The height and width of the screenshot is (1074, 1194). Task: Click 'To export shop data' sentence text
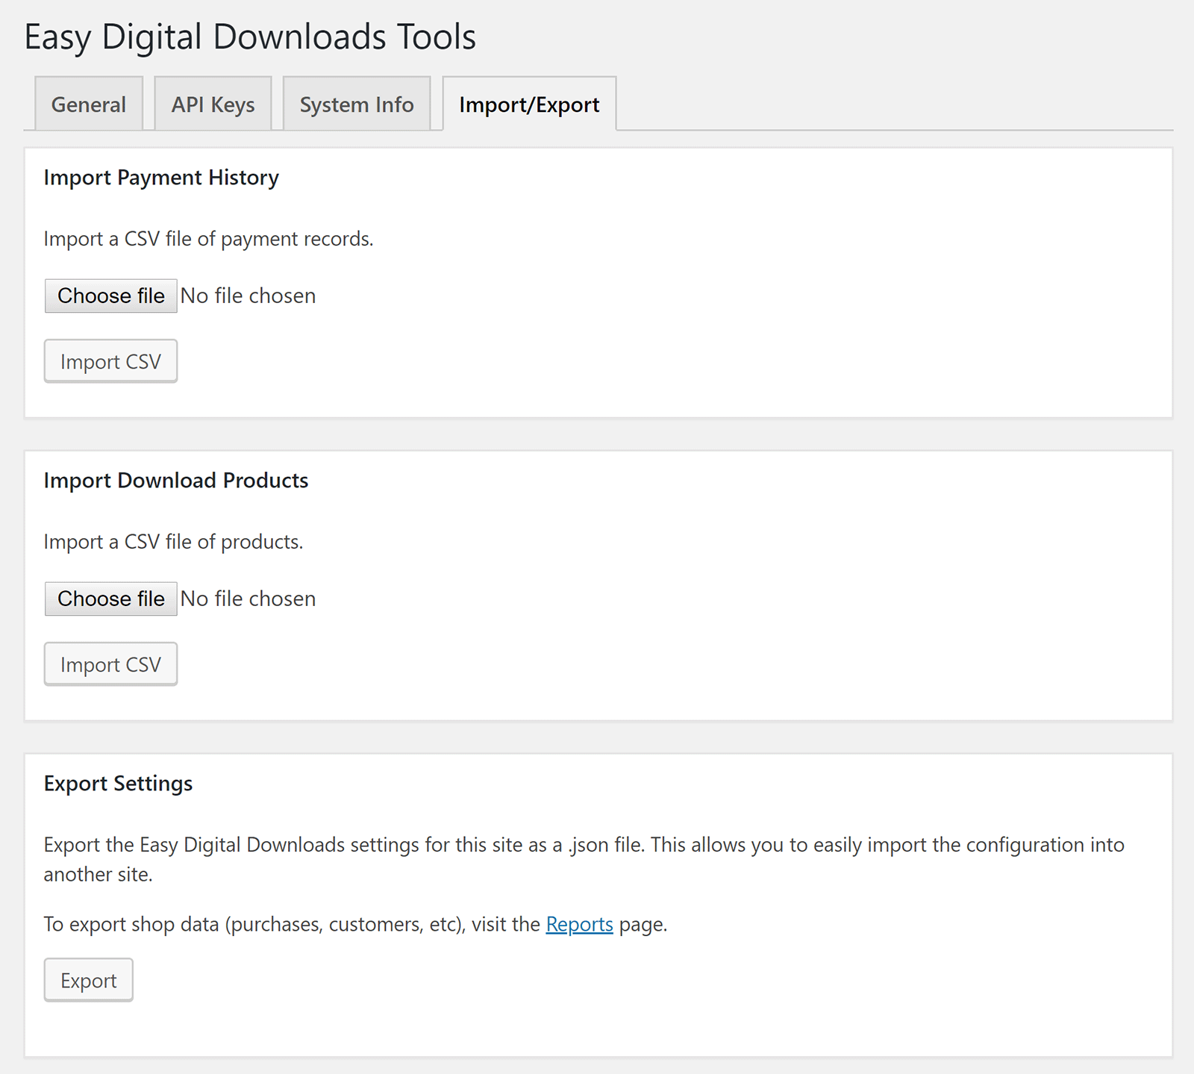pyautogui.click(x=355, y=924)
